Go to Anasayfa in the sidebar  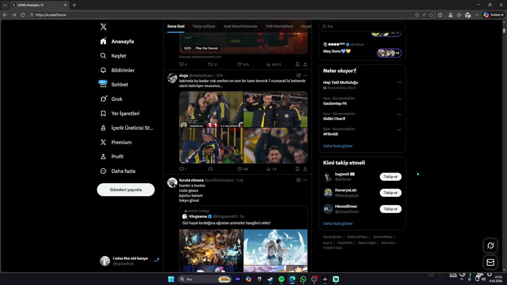point(117,42)
